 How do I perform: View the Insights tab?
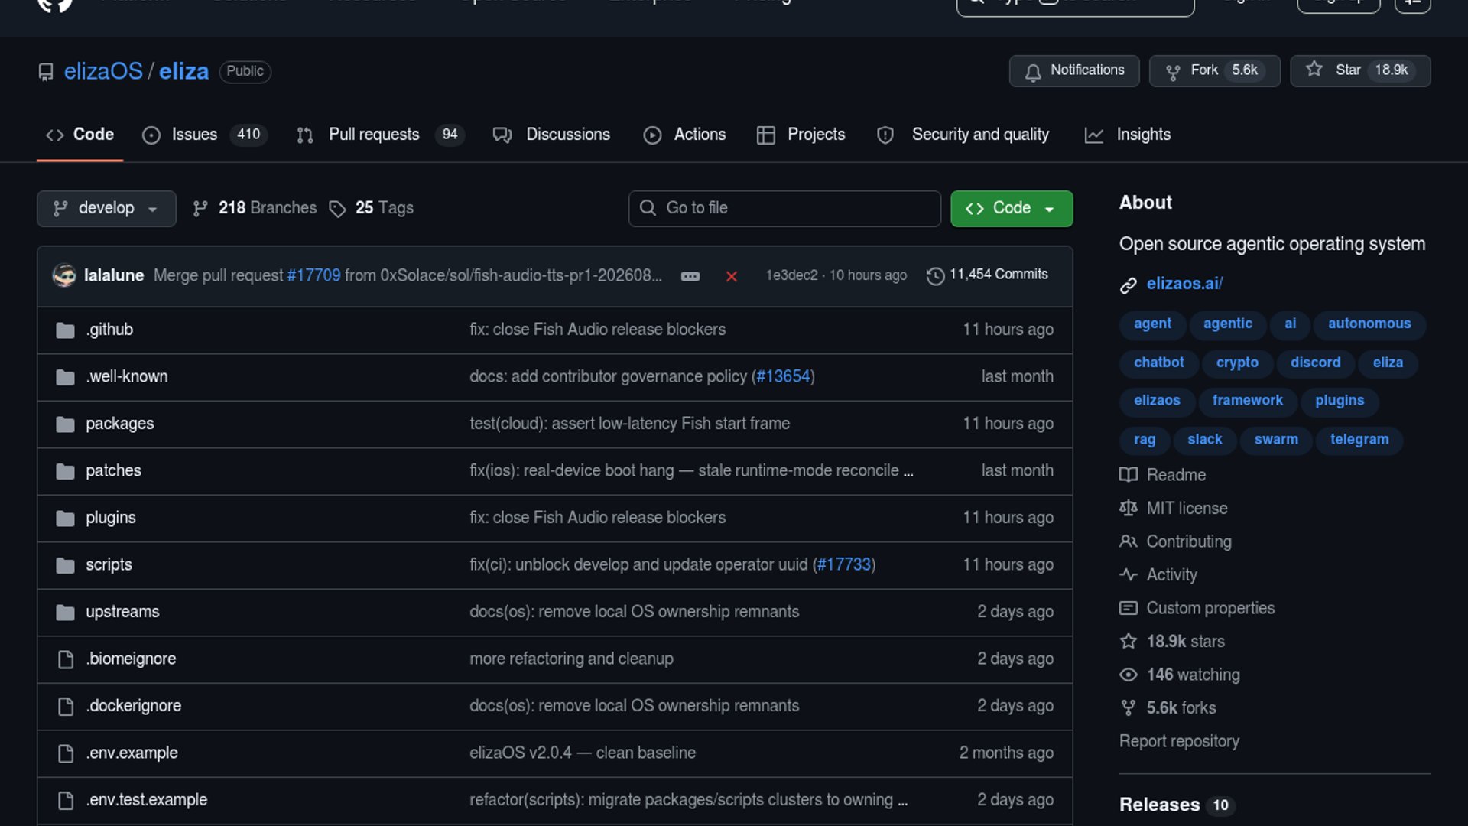tap(1128, 135)
